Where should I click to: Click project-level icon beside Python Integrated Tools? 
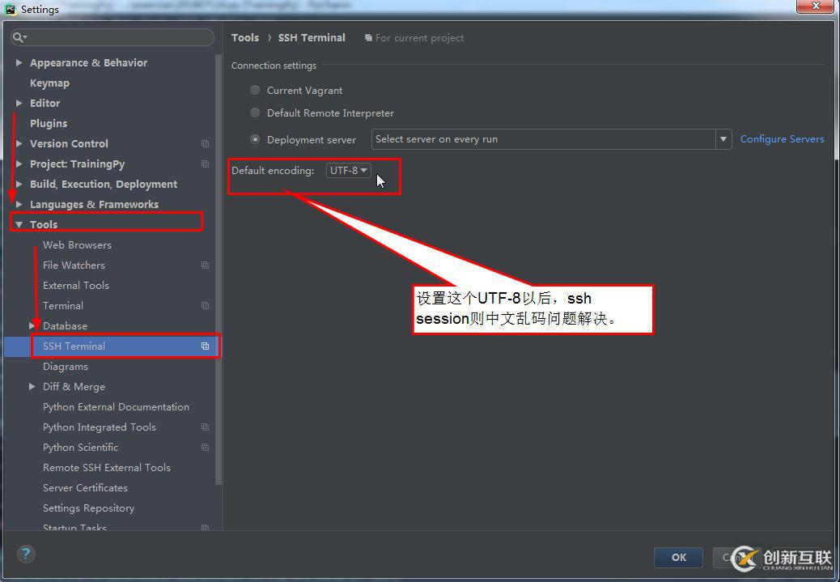206,427
